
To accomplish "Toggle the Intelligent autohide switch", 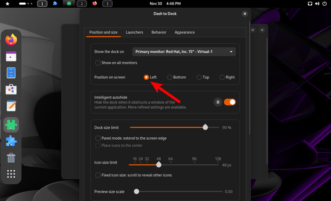I will click(230, 102).
